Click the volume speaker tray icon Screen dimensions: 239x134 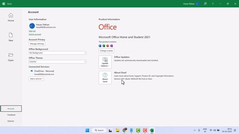point(214,130)
